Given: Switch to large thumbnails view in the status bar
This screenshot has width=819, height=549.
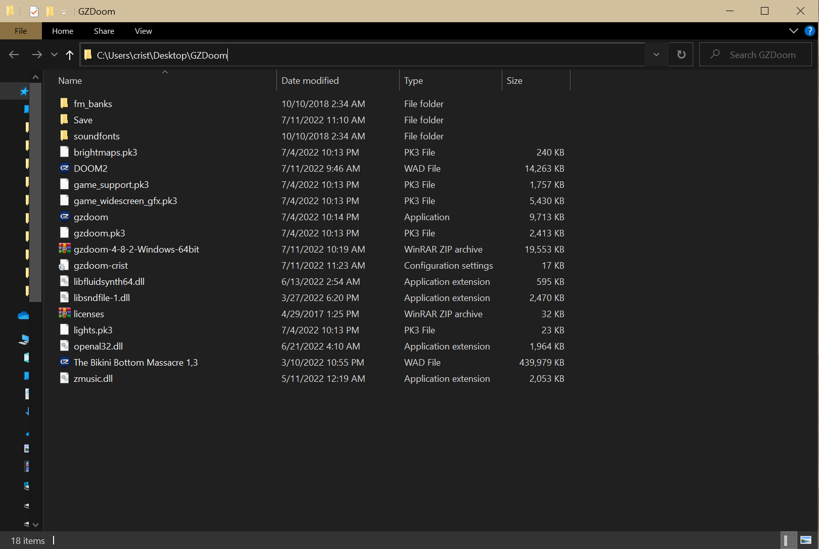Looking at the screenshot, I should pos(806,540).
